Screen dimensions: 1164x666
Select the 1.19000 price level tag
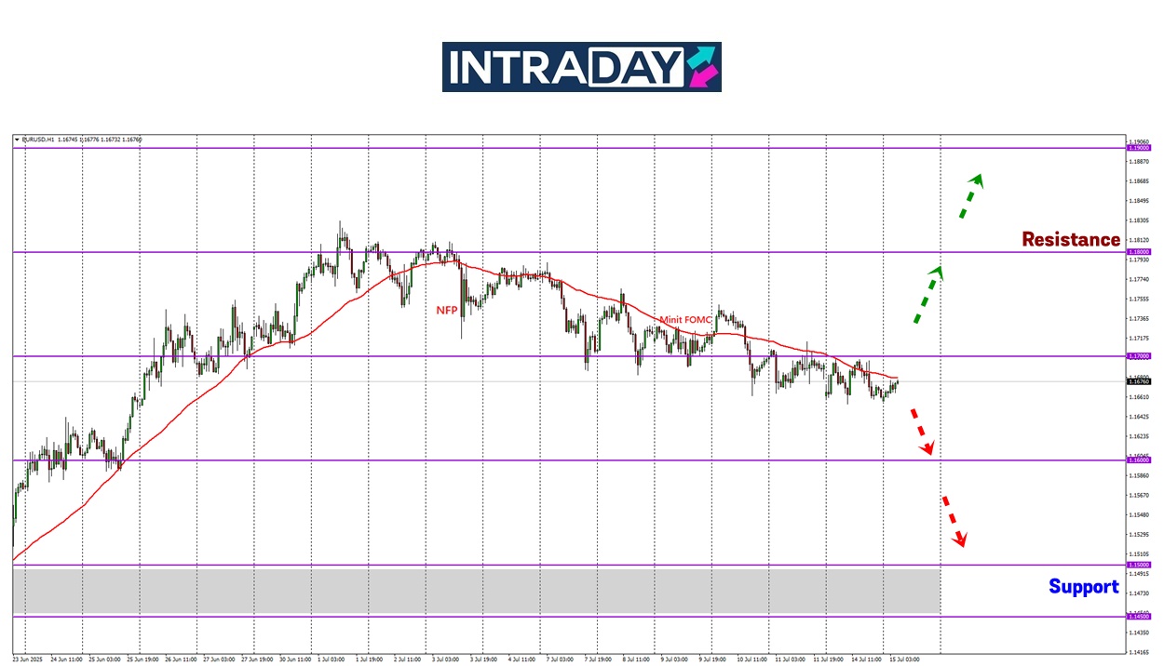click(x=1139, y=148)
